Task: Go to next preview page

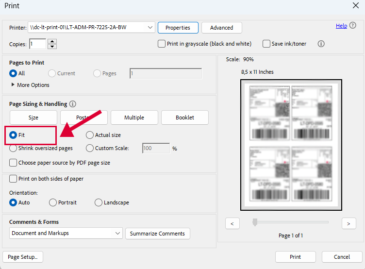Action: (x=348, y=223)
